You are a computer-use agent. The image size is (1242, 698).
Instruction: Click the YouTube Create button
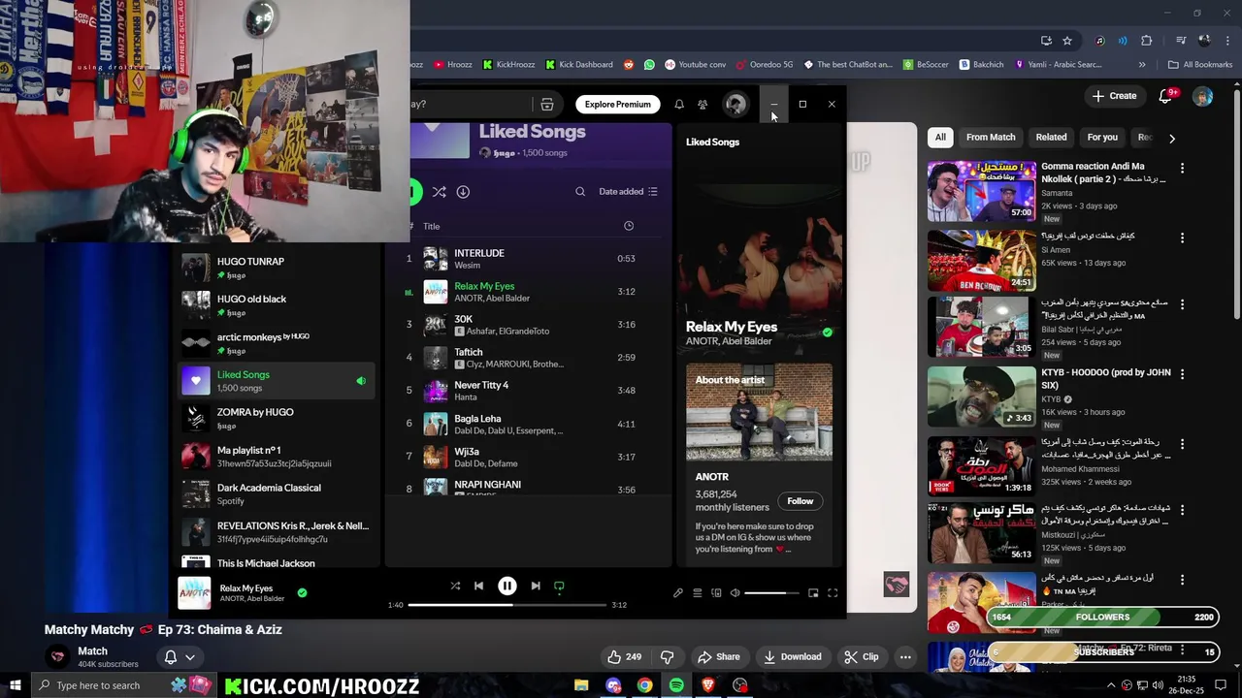(x=1114, y=96)
